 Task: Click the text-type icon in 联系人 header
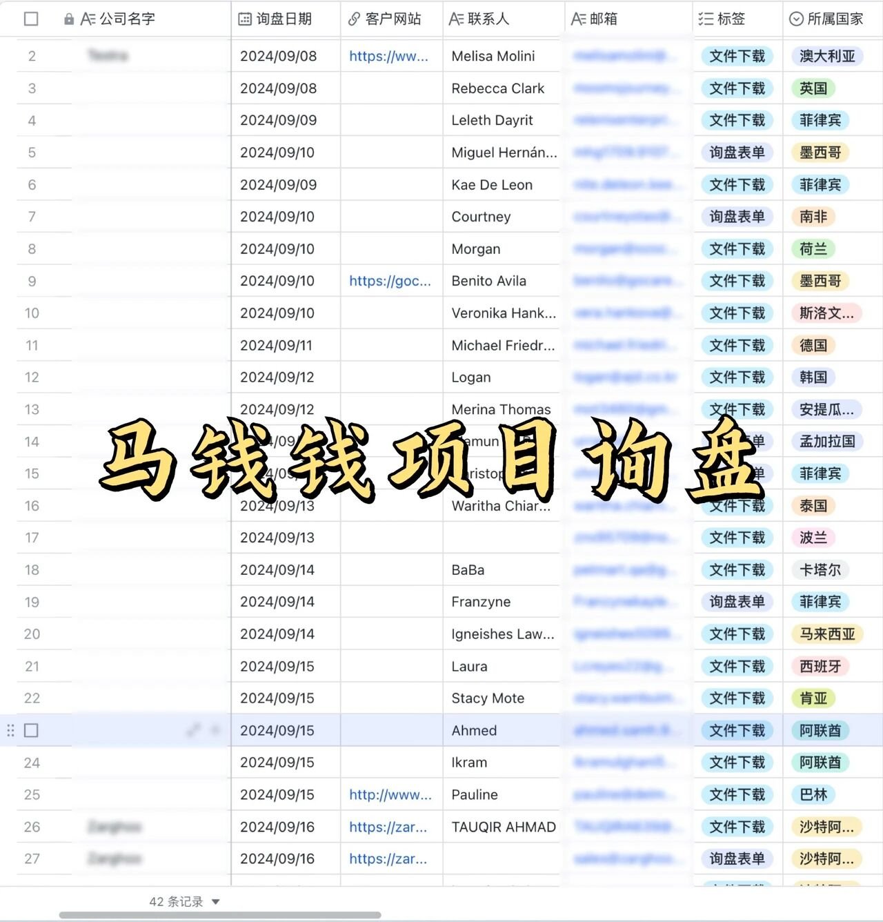click(456, 19)
